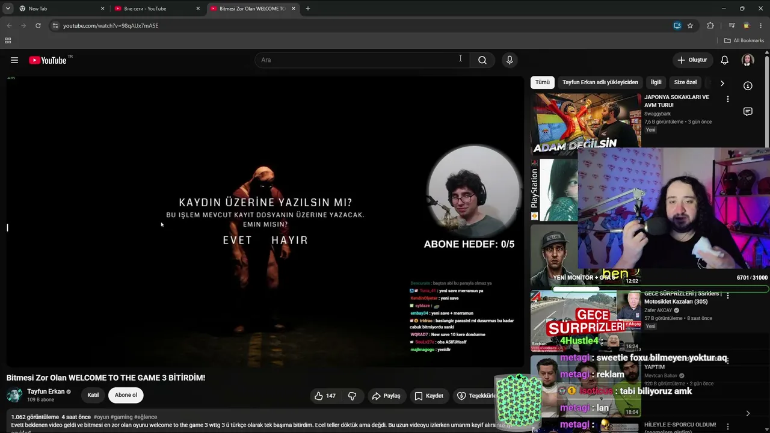770x433 pixels.
Task: Bookmark this page with the star icon
Action: (690, 26)
